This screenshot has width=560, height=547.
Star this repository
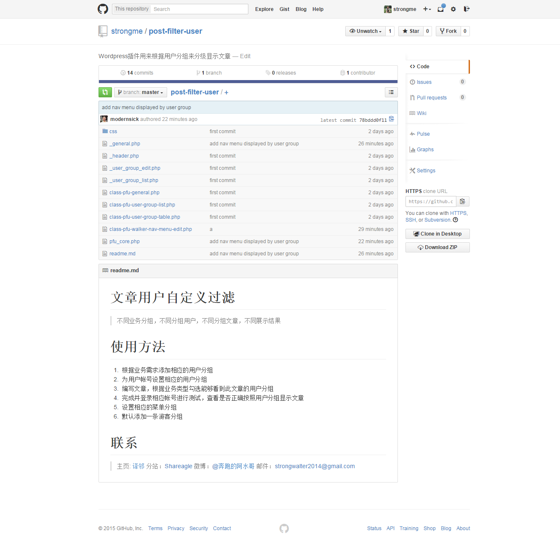click(x=411, y=31)
